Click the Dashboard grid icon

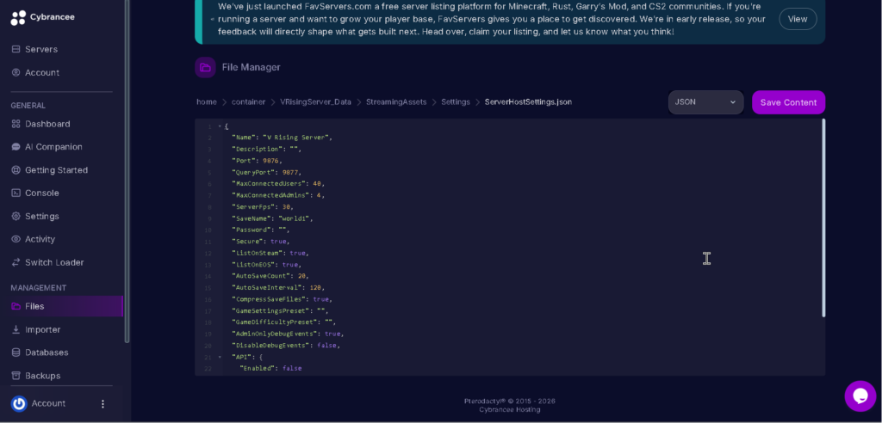16,124
